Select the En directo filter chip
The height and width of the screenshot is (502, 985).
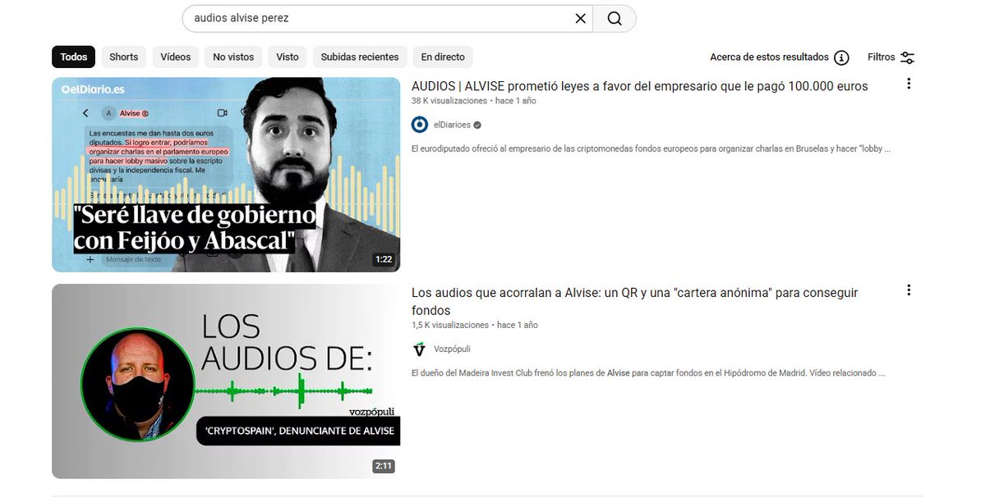[x=443, y=57]
